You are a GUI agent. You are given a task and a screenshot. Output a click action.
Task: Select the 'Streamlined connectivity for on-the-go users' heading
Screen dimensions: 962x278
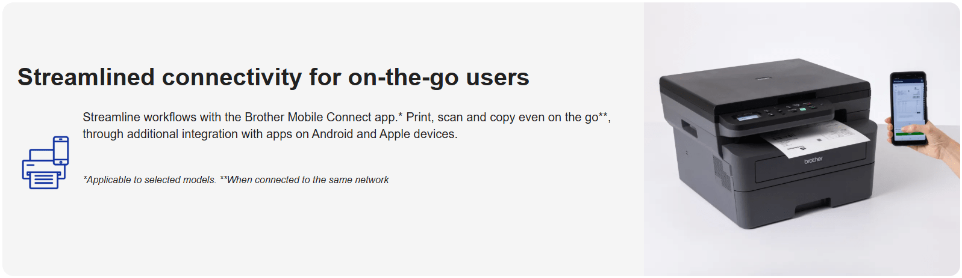[273, 77]
